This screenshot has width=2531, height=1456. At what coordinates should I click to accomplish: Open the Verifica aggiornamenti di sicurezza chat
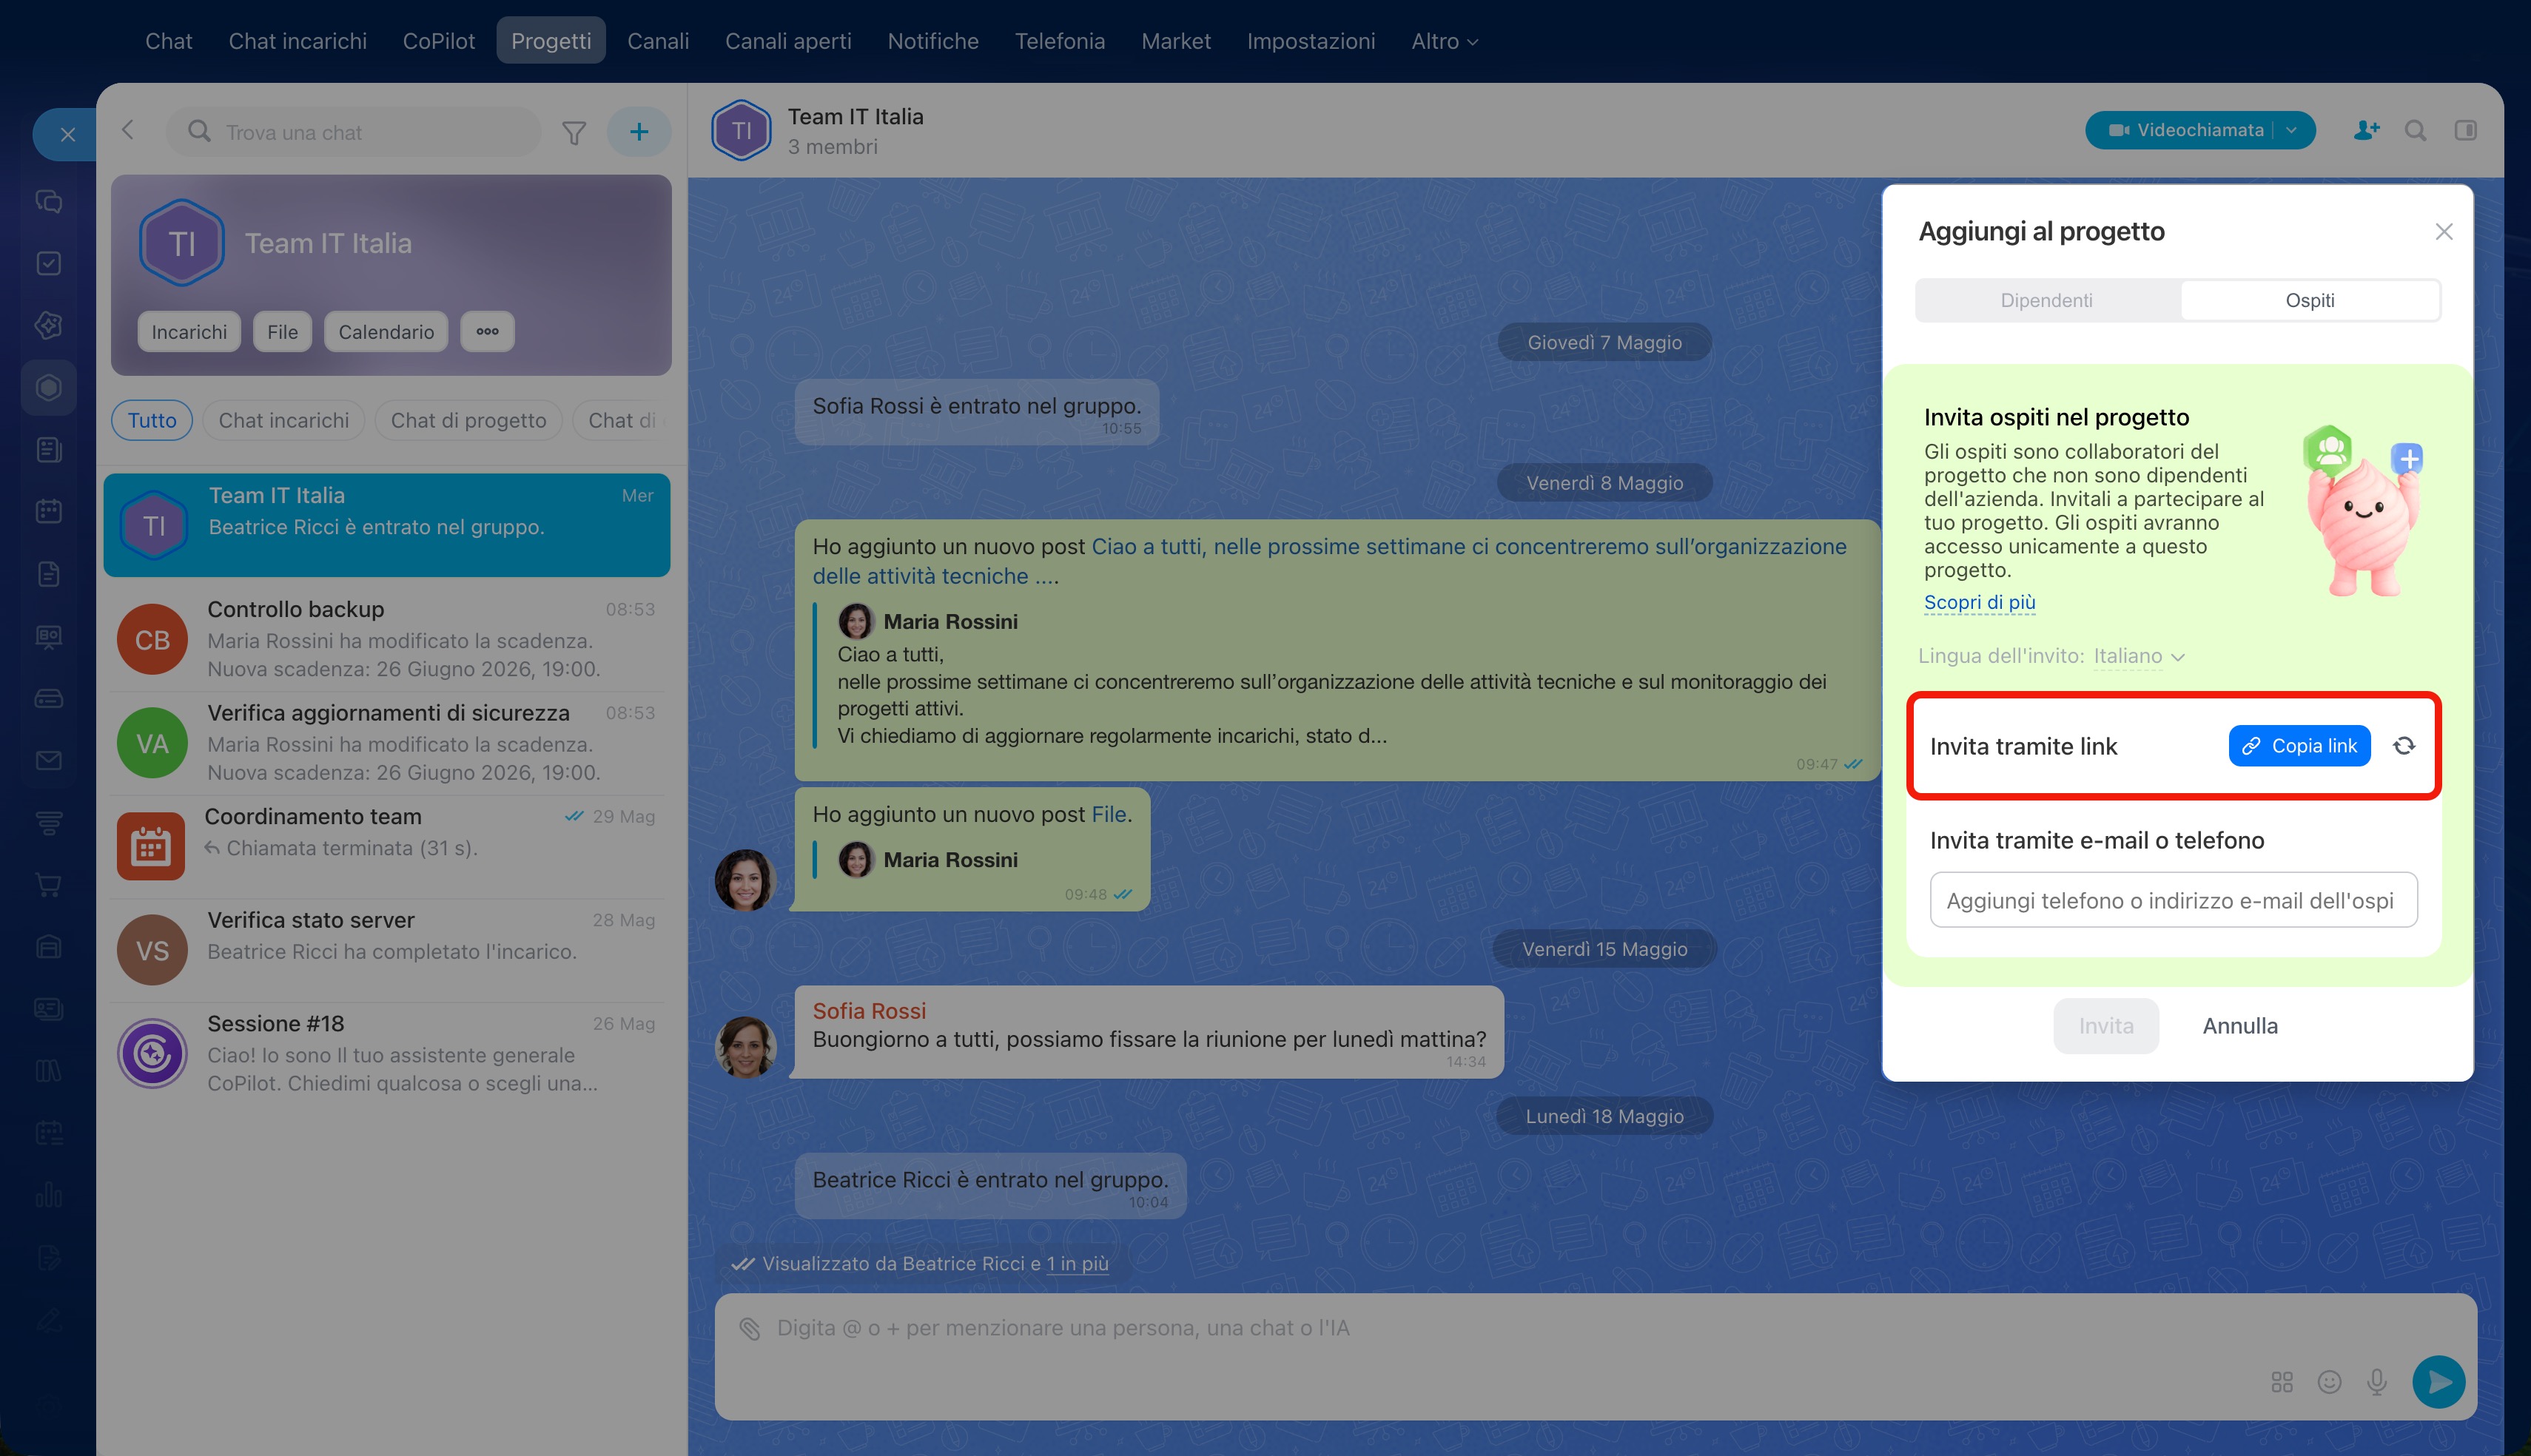click(387, 742)
